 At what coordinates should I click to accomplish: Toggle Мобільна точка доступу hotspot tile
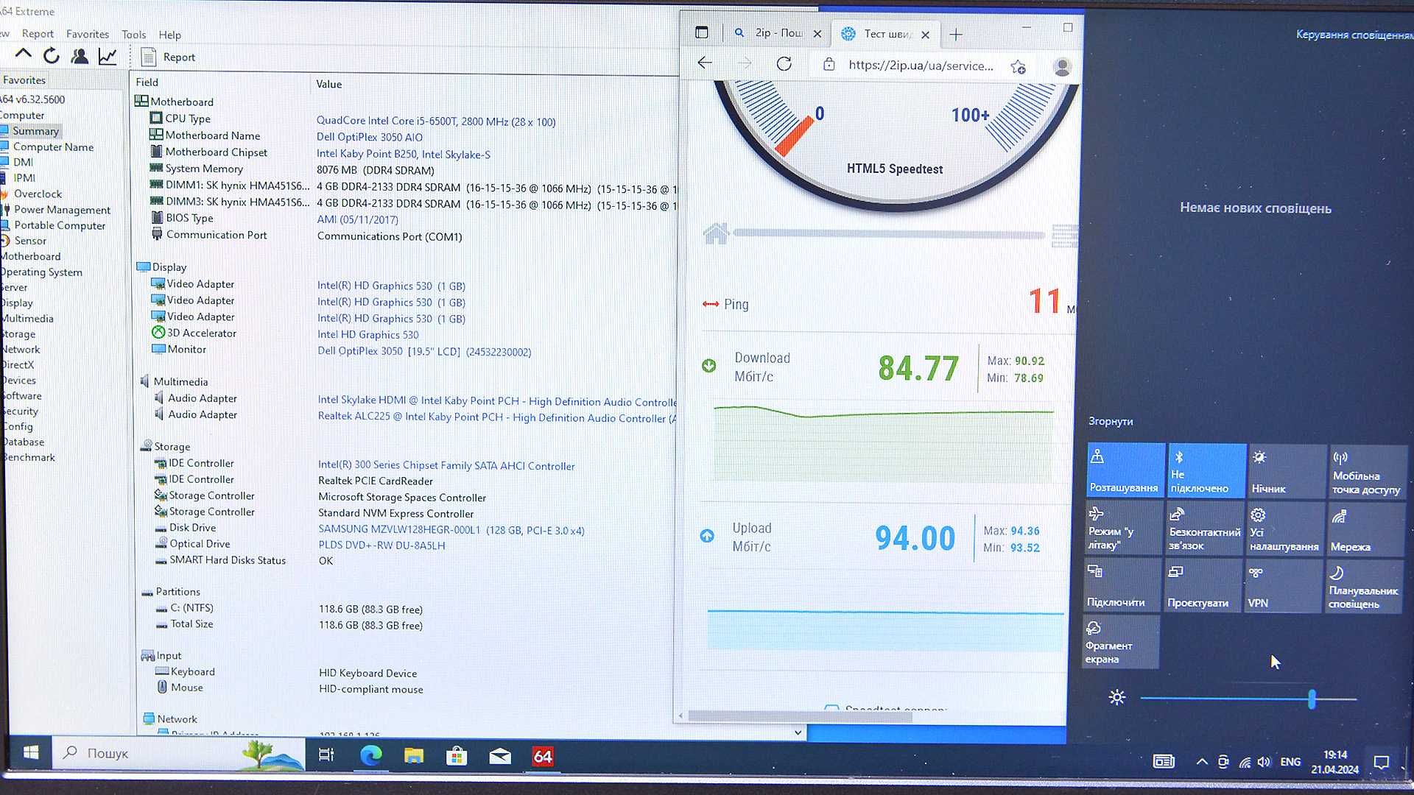coord(1367,471)
